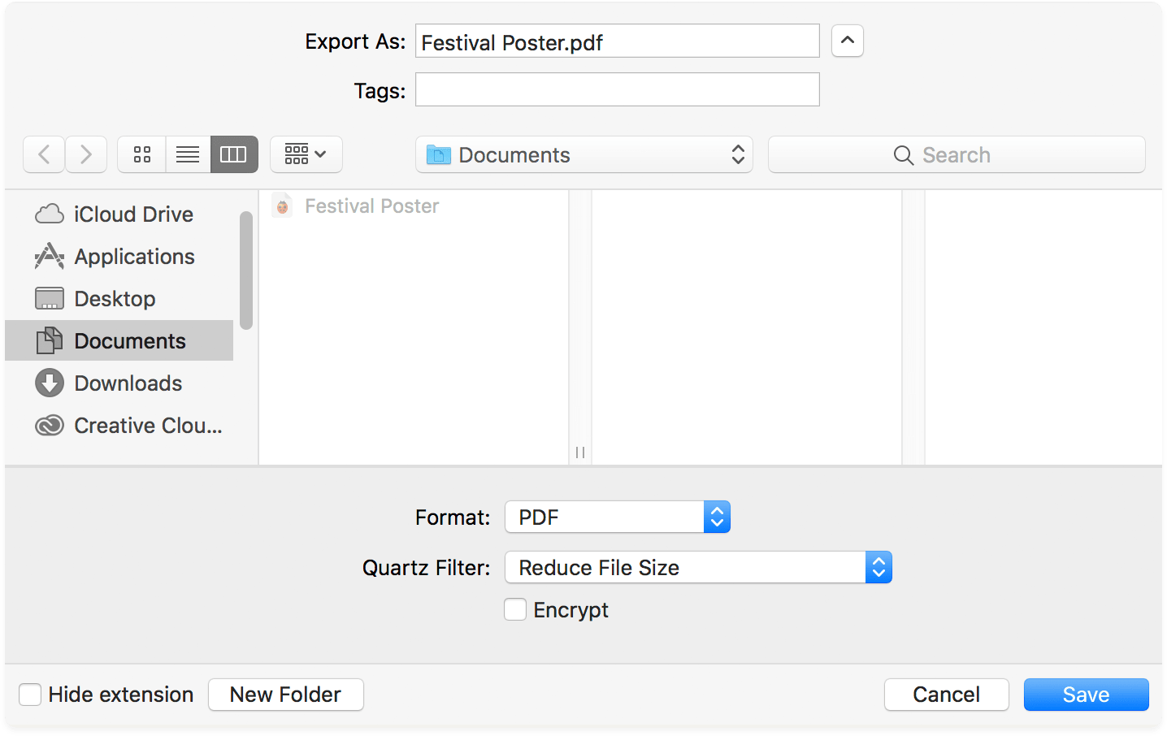Image resolution: width=1167 pixels, height=736 pixels.
Task: Select Applications in the sidebar
Action: pyautogui.click(x=119, y=257)
